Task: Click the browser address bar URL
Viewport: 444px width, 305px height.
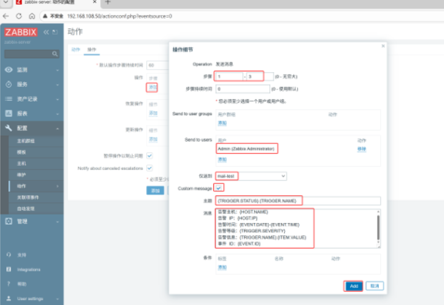Action: (x=119, y=16)
